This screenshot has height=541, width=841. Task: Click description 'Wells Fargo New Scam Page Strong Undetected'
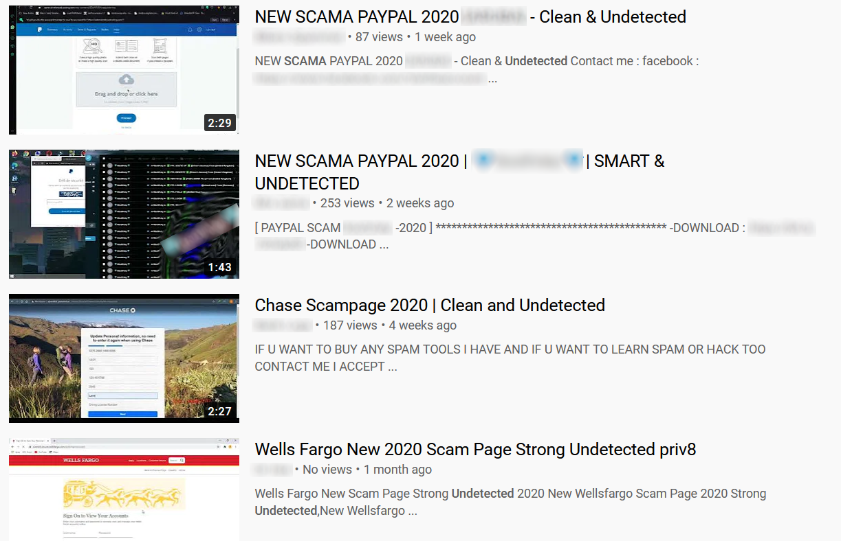pyautogui.click(x=510, y=503)
